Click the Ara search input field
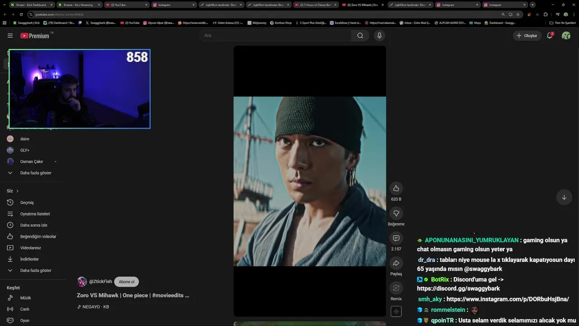 275,35
